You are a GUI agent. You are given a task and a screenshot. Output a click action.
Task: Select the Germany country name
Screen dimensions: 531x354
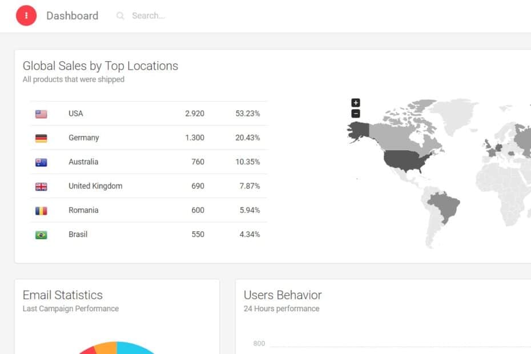83,138
